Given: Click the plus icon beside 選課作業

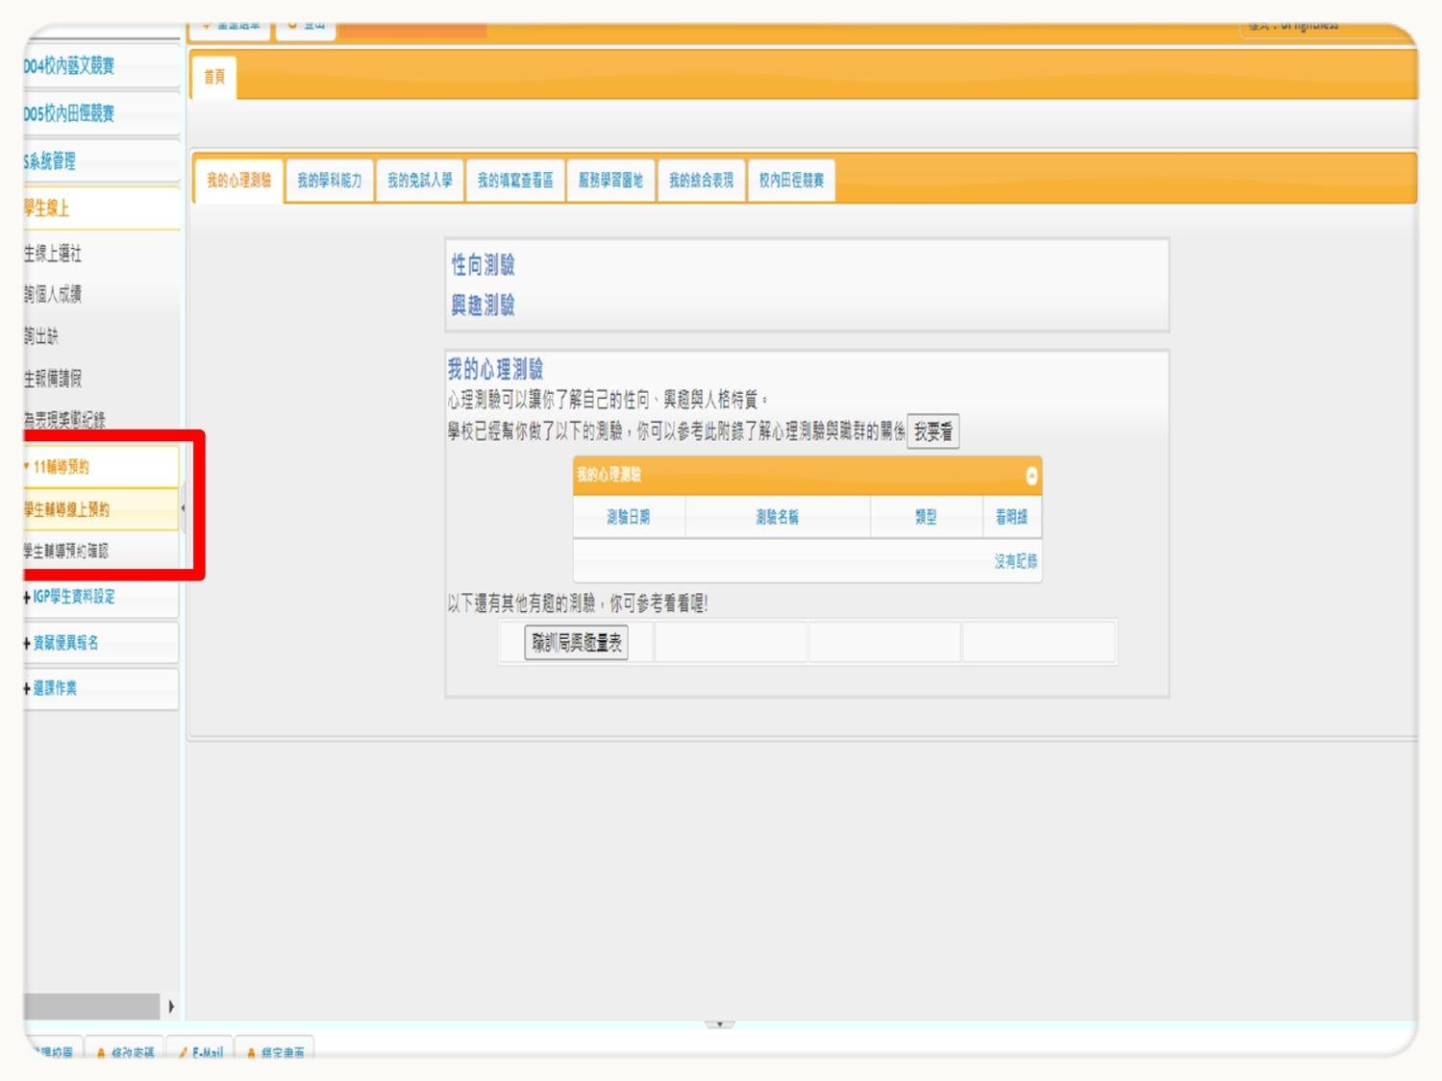Looking at the screenshot, I should click(x=27, y=689).
